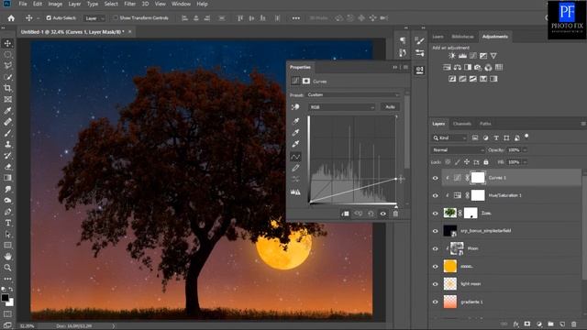Click the white point slider under curve

(x=396, y=206)
